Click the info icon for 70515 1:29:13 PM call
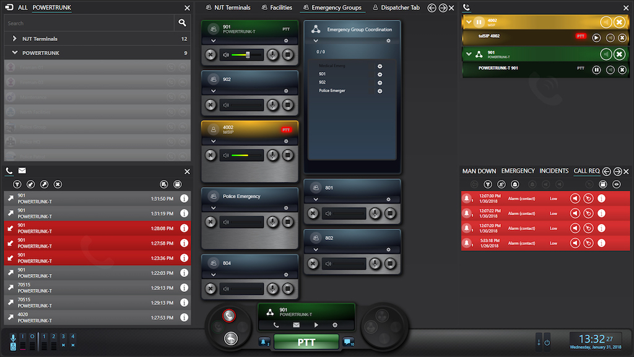The width and height of the screenshot is (634, 357). 184,288
